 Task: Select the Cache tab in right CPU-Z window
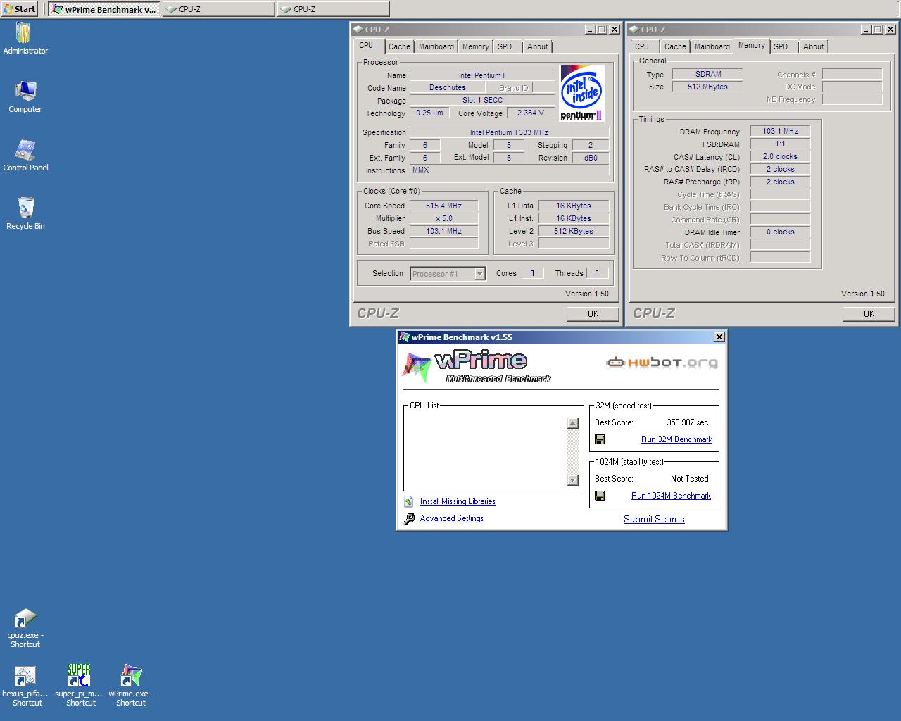click(x=675, y=46)
